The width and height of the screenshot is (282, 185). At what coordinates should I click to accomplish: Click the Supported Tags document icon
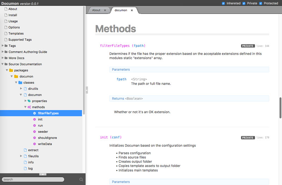pos(6,40)
